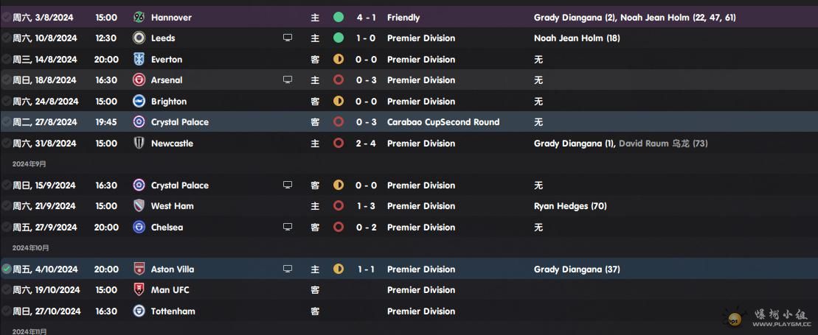The width and height of the screenshot is (818, 335).
Task: Open the Tottenham team link
Action: (x=173, y=311)
